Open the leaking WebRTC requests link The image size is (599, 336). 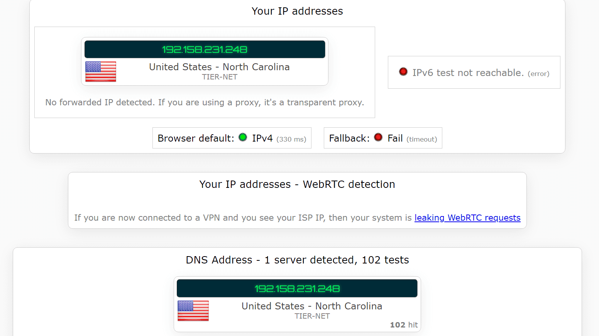pos(467,218)
